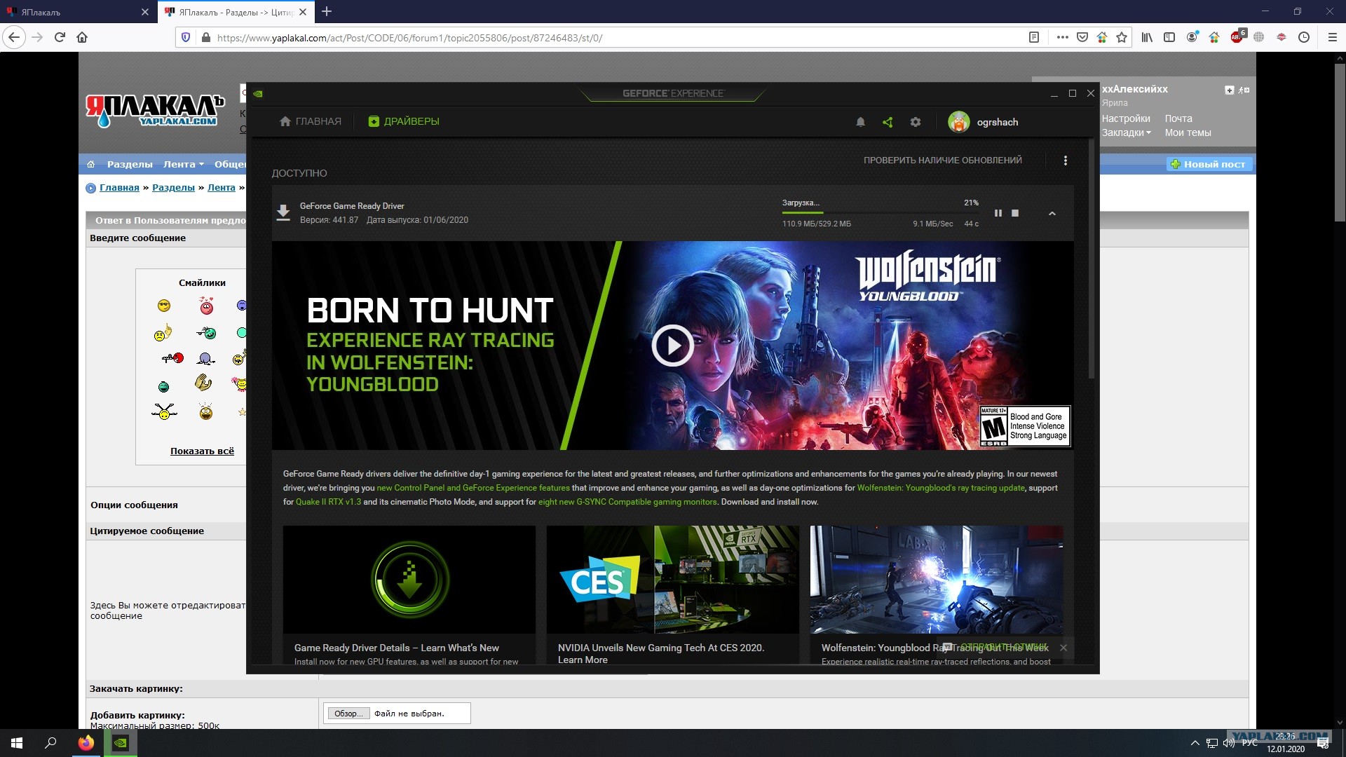Click the green share icon in GeForce Experience
The height and width of the screenshot is (757, 1346).
click(888, 122)
